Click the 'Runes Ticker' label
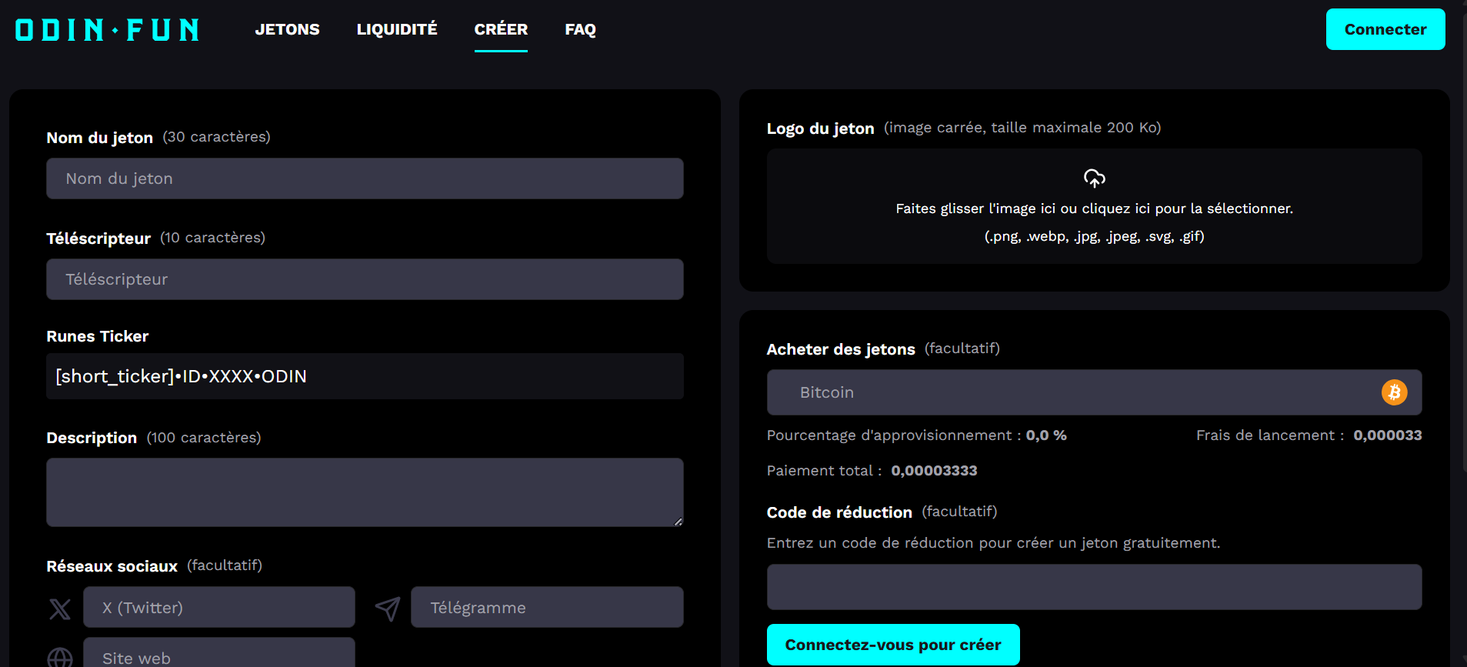Screen dimensions: 1467x667 pyautogui.click(x=98, y=336)
